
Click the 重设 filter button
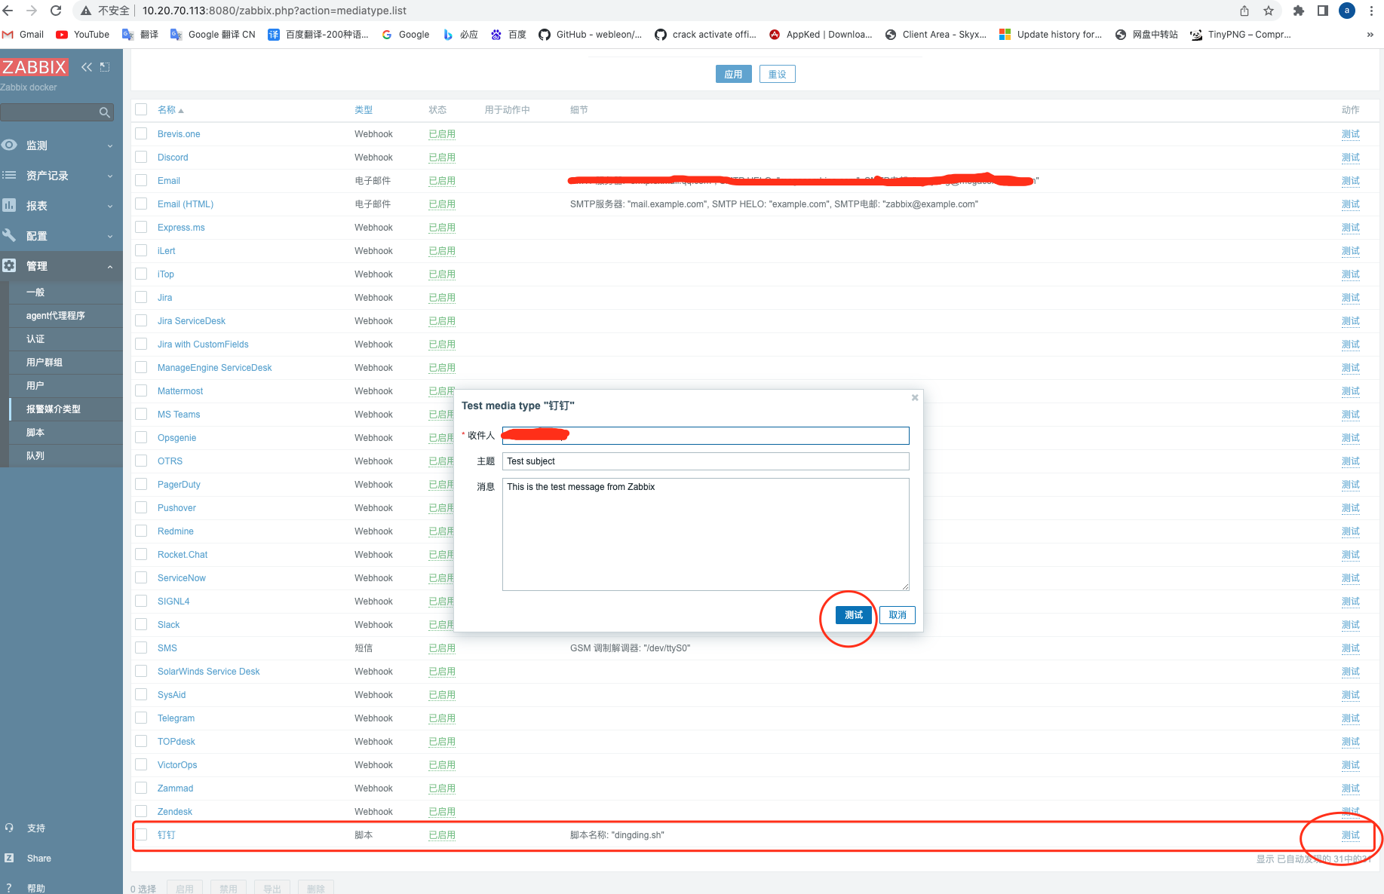(777, 74)
